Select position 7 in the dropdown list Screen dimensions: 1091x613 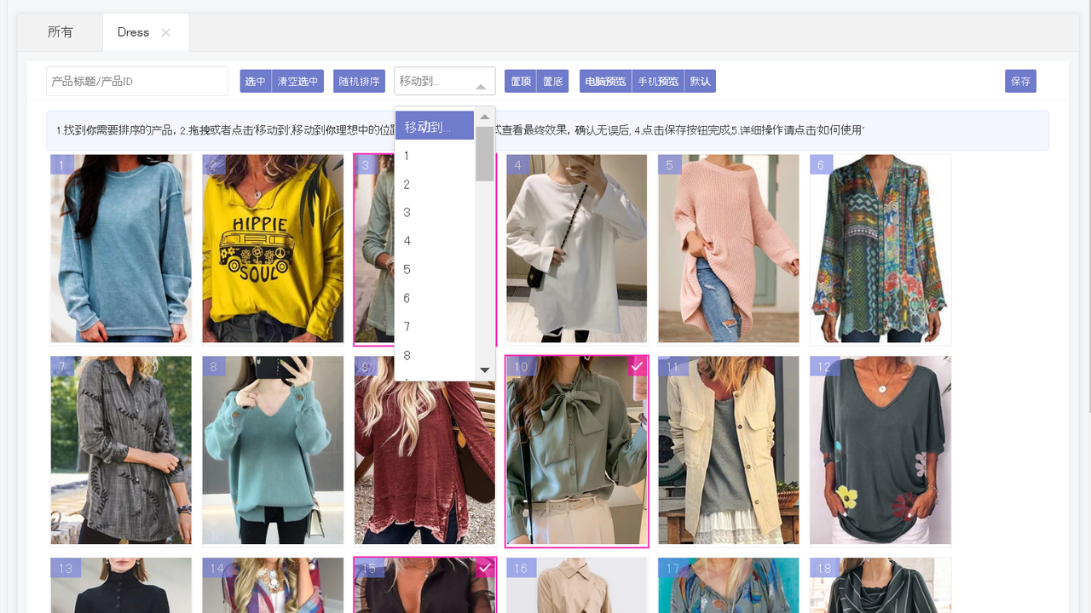(435, 327)
